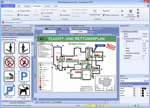The width and height of the screenshot is (150, 108).
Task: Toggle visibility of the Linien layer
Action: [x=134, y=93]
